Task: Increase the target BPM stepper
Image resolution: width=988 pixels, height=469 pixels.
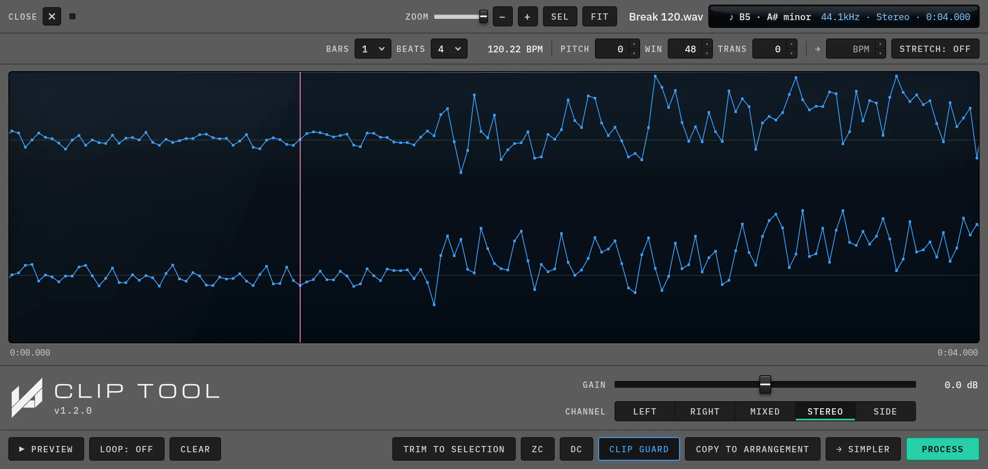Action: tap(880, 44)
